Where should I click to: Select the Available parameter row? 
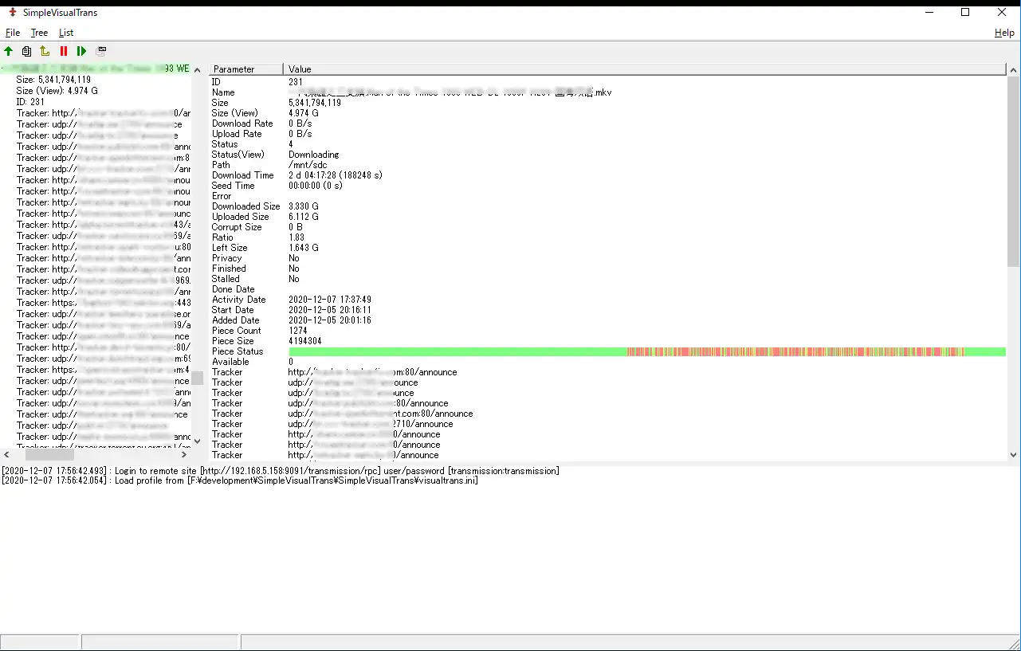(608, 362)
